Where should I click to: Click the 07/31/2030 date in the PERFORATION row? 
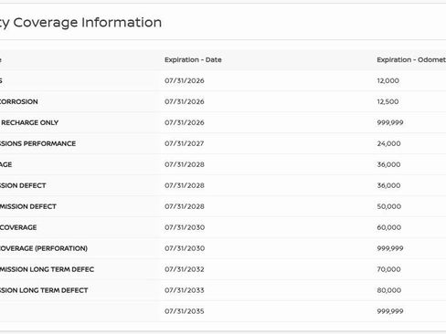pyautogui.click(x=185, y=248)
